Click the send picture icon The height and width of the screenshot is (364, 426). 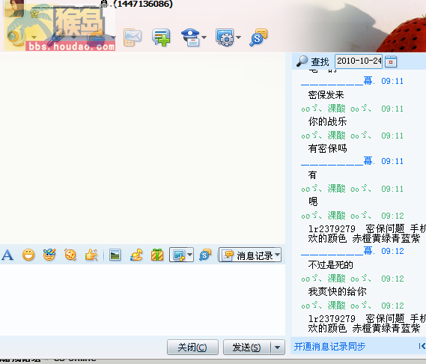click(115, 255)
